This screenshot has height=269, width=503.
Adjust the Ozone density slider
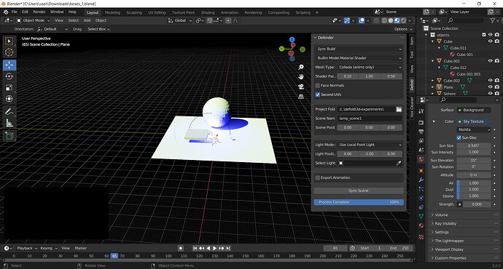coord(474,196)
